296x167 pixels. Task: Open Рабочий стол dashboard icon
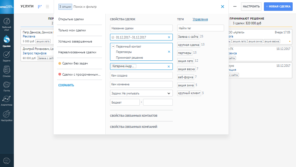(7, 23)
